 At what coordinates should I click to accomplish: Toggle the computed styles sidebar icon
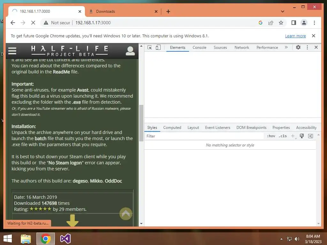pos(310,136)
